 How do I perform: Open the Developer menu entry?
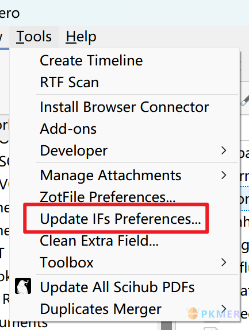74,151
